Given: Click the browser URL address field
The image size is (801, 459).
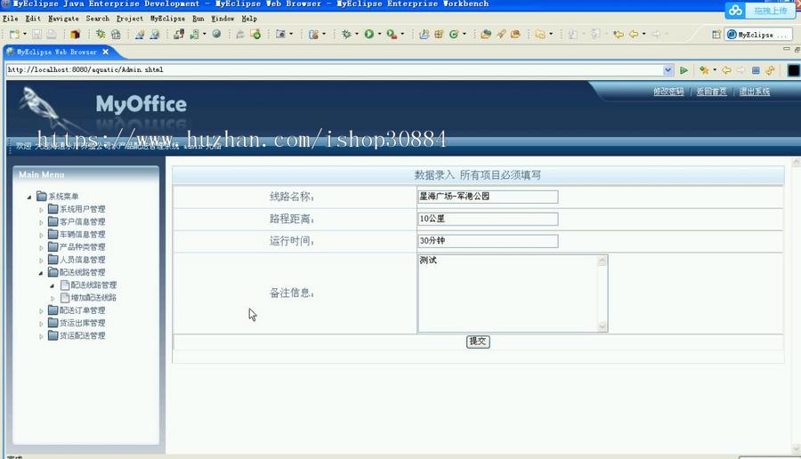Looking at the screenshot, I should (334, 70).
